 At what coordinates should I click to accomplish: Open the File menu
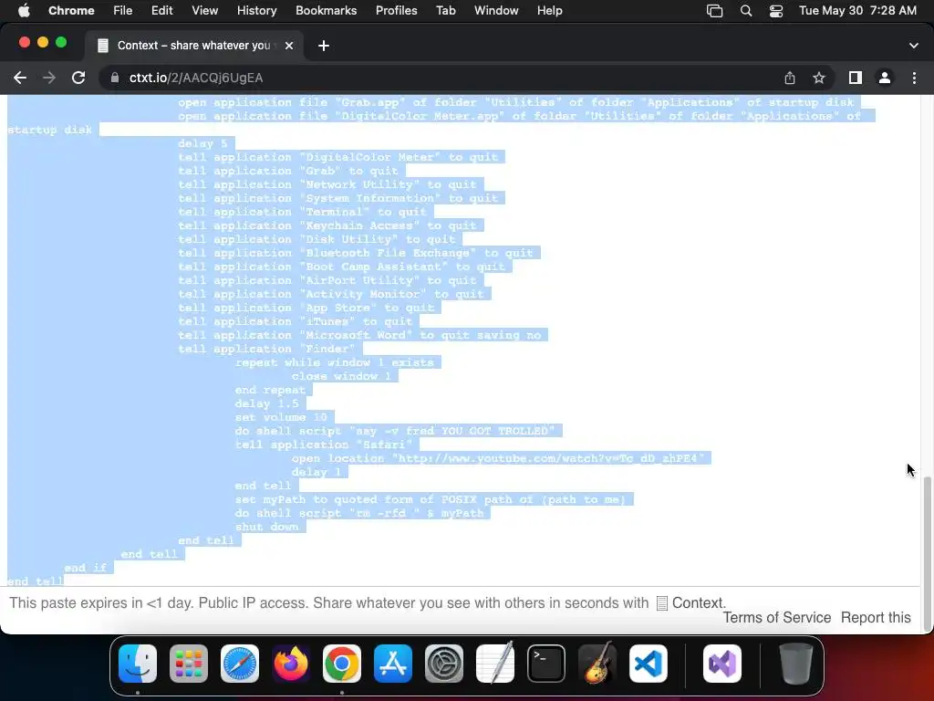coord(123,10)
